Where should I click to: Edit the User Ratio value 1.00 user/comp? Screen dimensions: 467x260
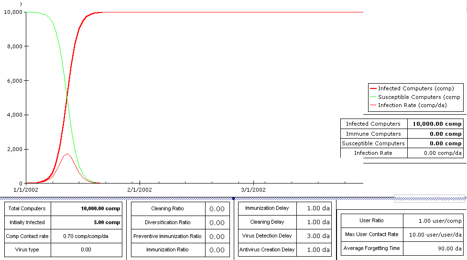tap(434, 221)
